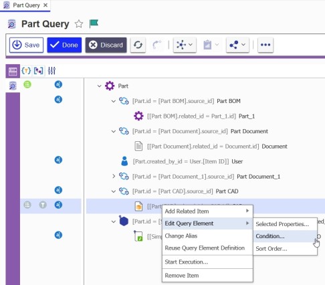Choose Start Execution from context menu
This screenshot has height=285, width=325.
point(207,262)
